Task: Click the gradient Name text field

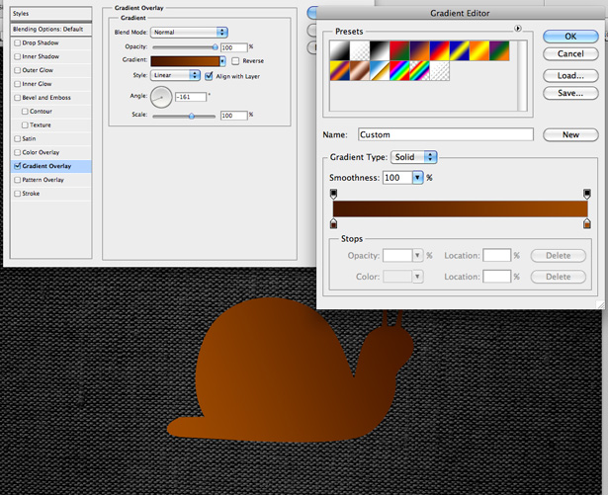Action: [x=446, y=134]
